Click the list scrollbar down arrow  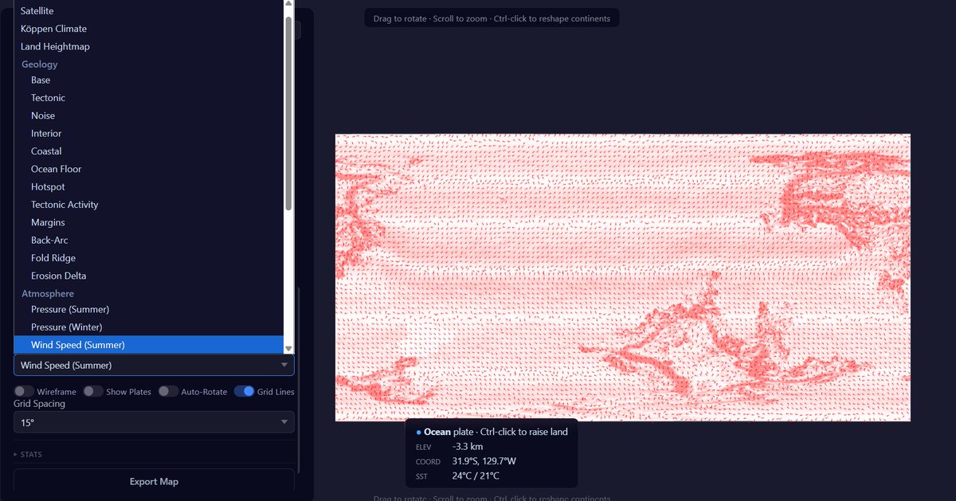(289, 349)
